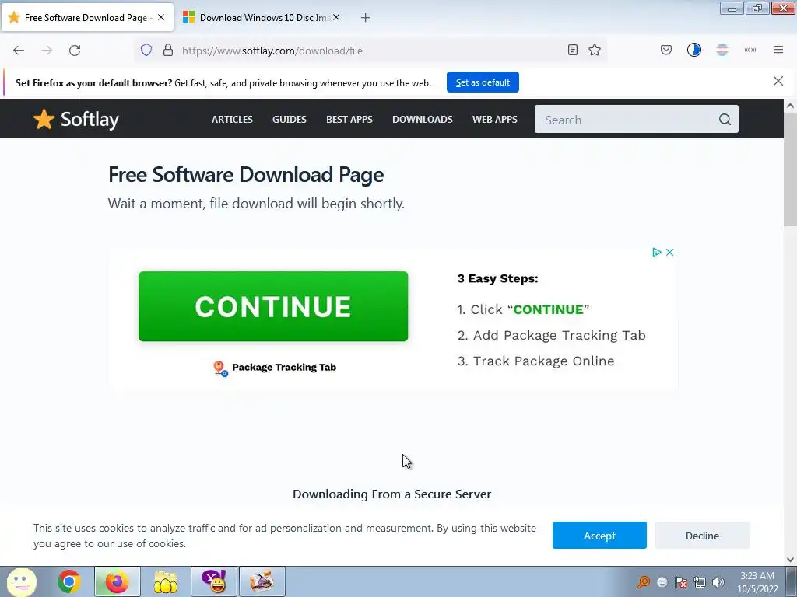Click the 'Track Package Online' step
Screen dimensions: 797x597
tap(535, 361)
